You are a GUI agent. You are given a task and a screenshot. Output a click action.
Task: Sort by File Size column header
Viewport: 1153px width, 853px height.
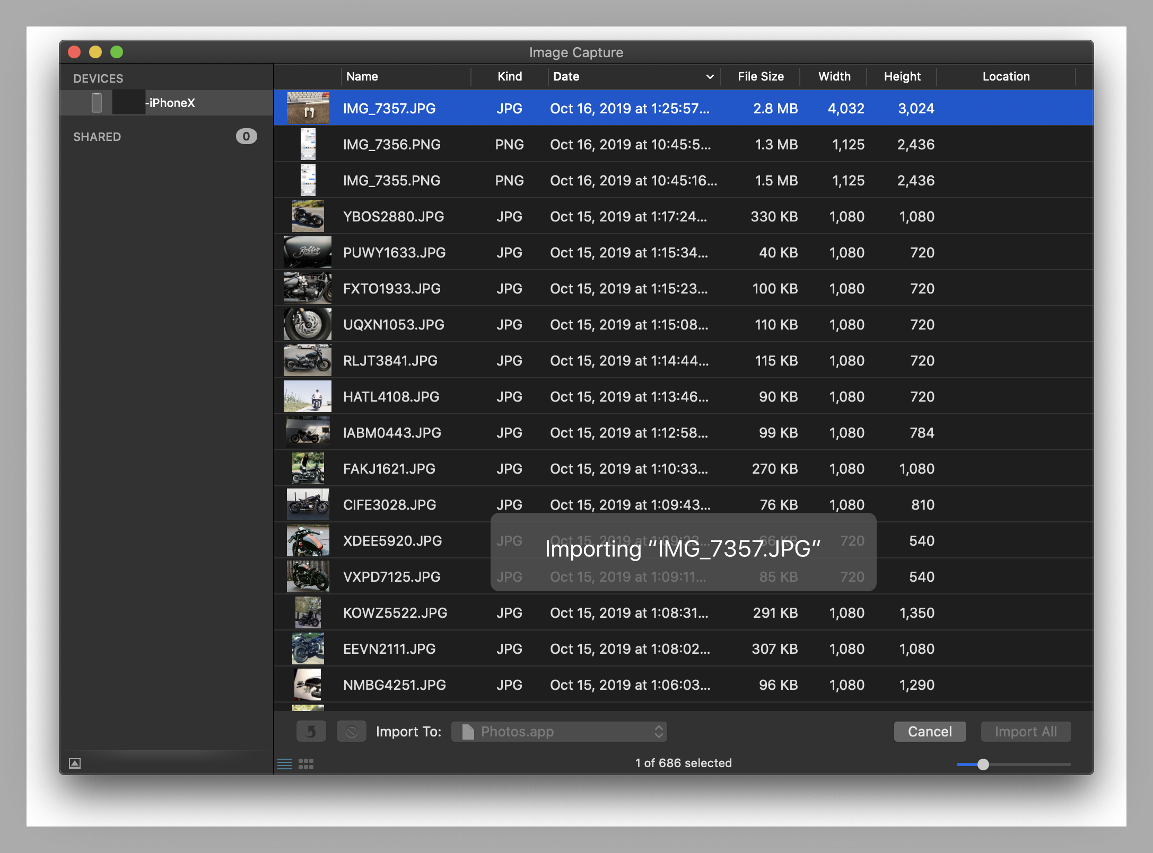click(x=760, y=77)
